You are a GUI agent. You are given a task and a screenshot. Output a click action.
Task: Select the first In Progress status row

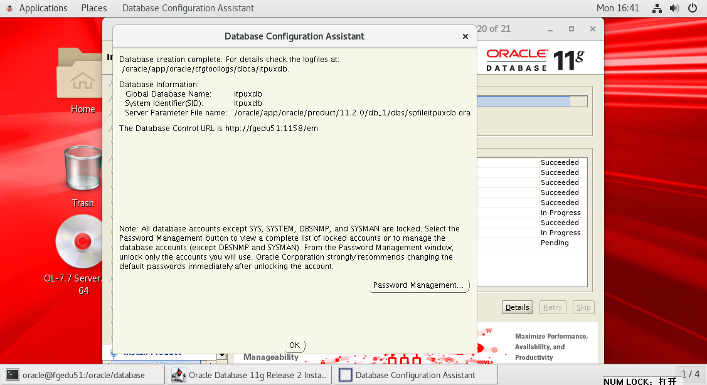(x=532, y=213)
